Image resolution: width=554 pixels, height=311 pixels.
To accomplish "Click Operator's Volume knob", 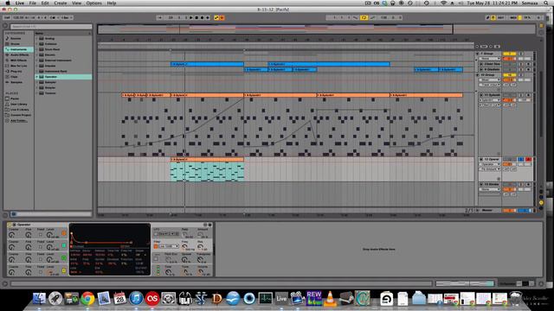I will (x=201, y=272).
